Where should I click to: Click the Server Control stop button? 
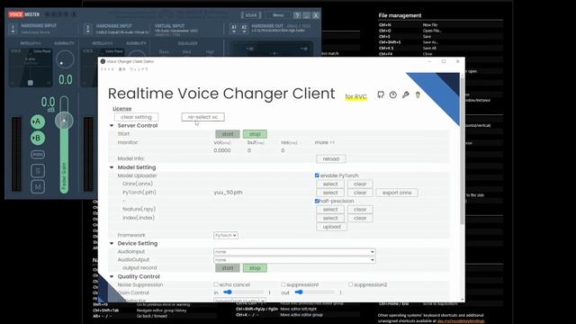pos(255,134)
